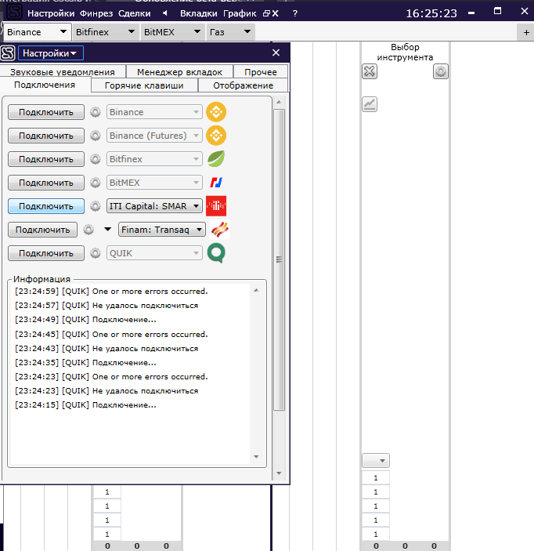Click the settings panel vertical scrollbar thumb
Screen dimensions: 534x551
(279, 259)
